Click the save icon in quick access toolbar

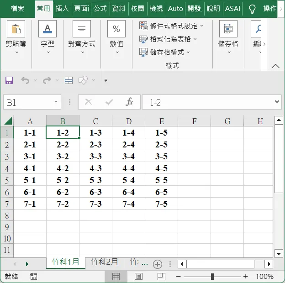(9, 80)
